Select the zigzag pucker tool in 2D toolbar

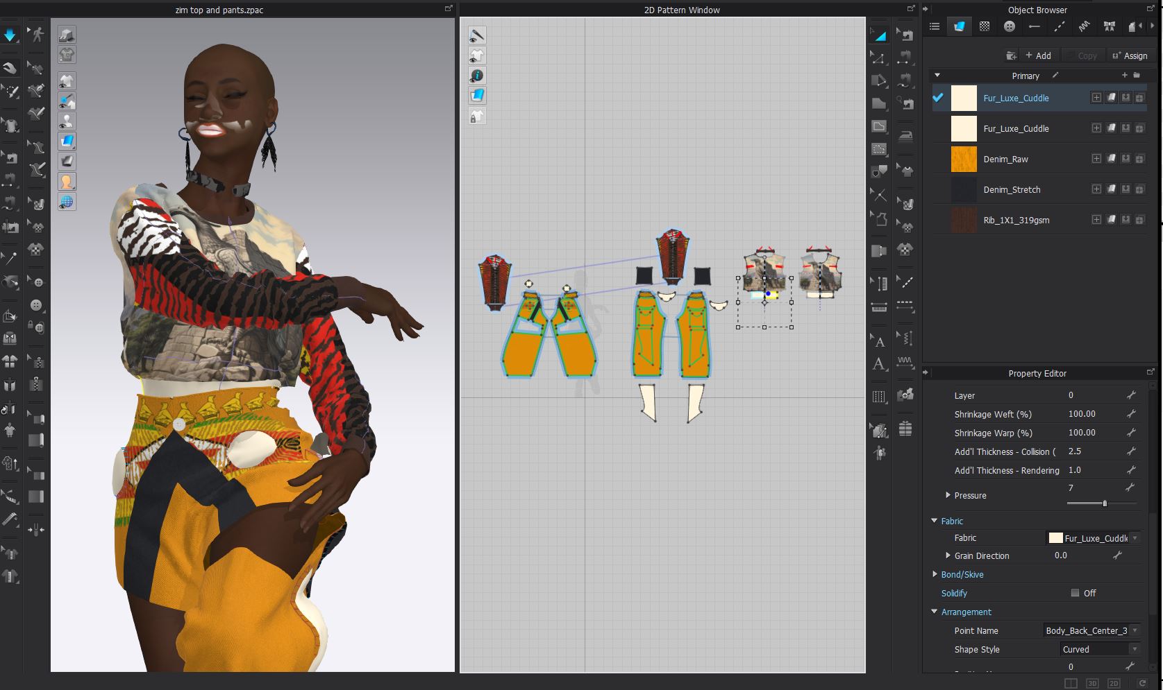coord(905,361)
